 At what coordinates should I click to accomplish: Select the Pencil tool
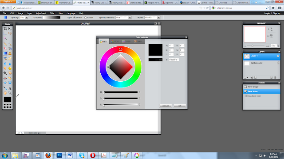pyautogui.click(x=5, y=44)
